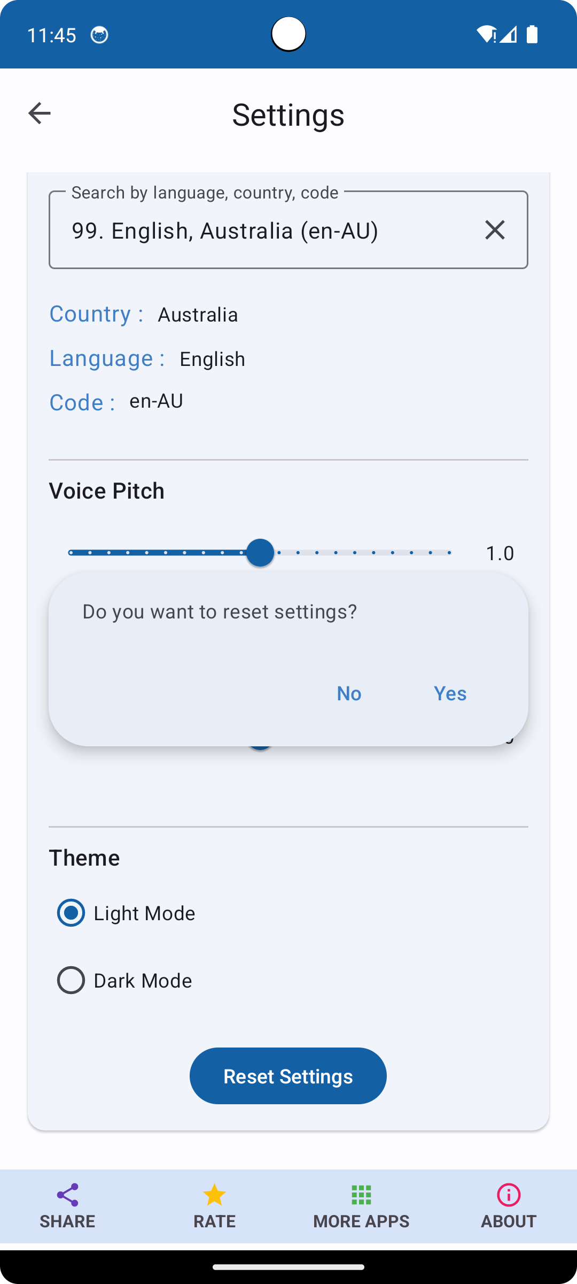The height and width of the screenshot is (1284, 577).
Task: Tap the cellular signal status icon
Action: click(x=508, y=35)
